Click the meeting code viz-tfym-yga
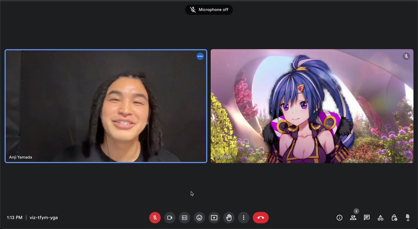Screen dimensions: 418x229 click(44, 218)
